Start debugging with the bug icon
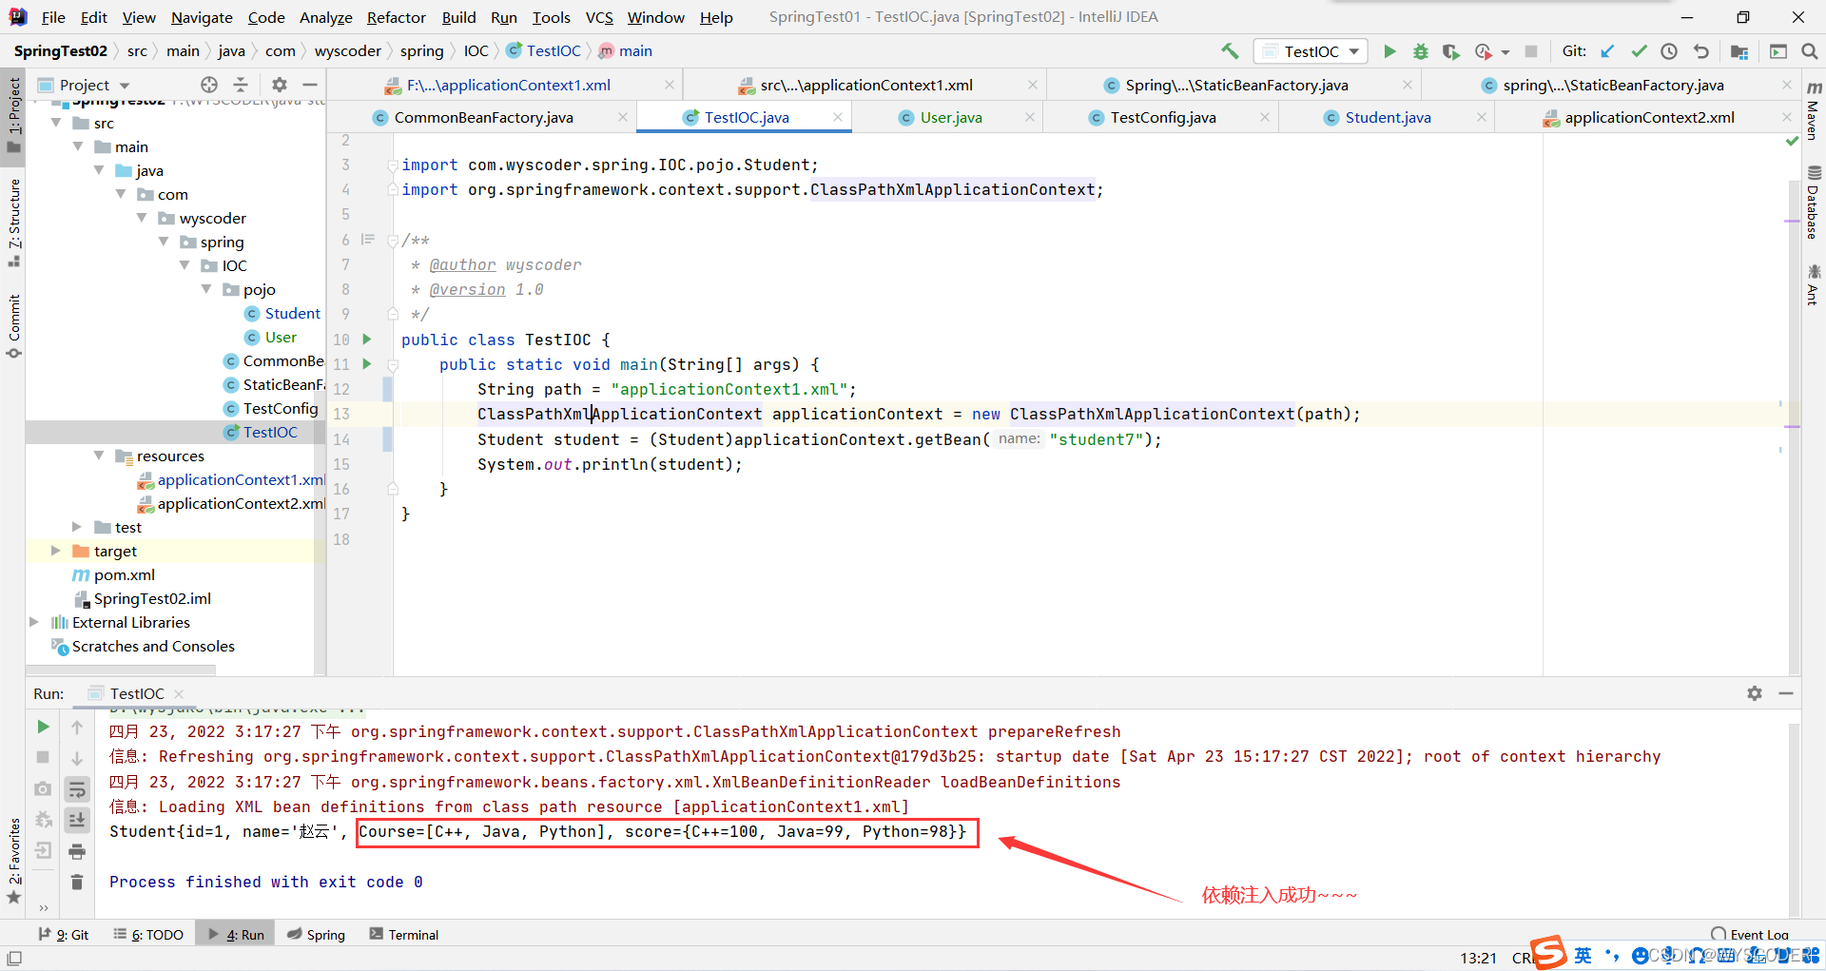This screenshot has height=971, width=1826. click(x=1420, y=51)
